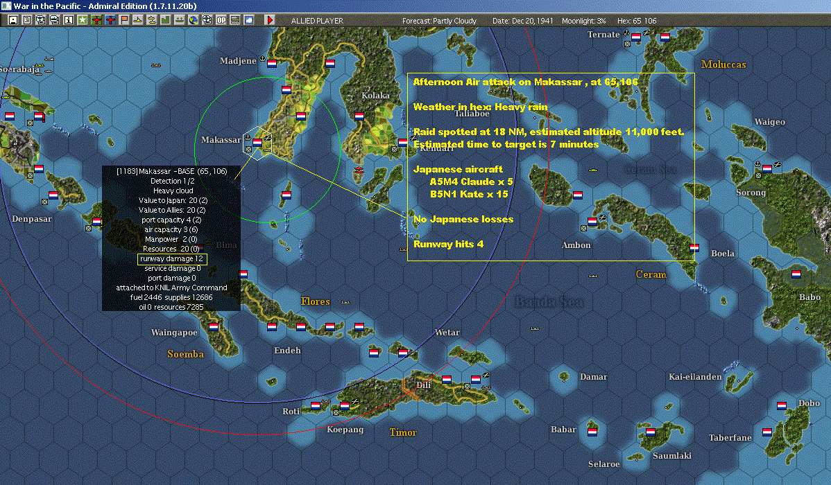
Task: Click the 'B5N1 Kate x 15' line
Action: [469, 194]
